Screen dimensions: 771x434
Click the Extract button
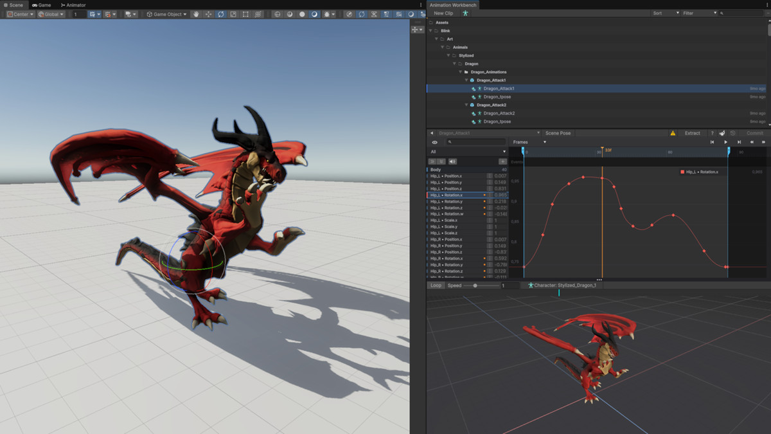[693, 133]
